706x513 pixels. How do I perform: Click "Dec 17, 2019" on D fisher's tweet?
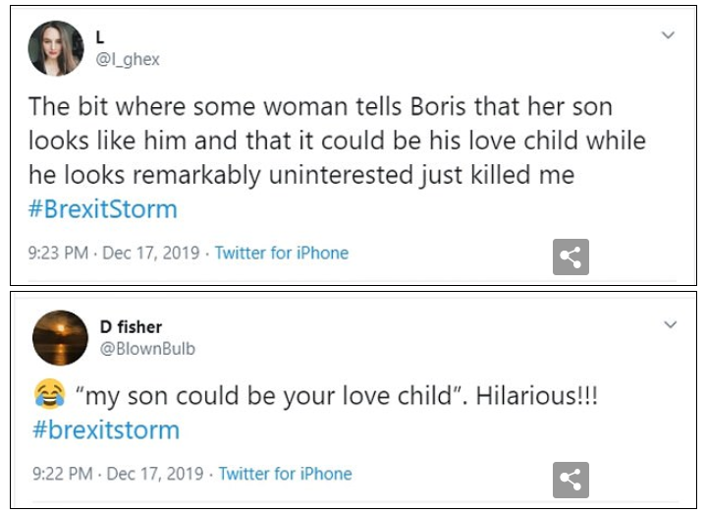pyautogui.click(x=151, y=474)
